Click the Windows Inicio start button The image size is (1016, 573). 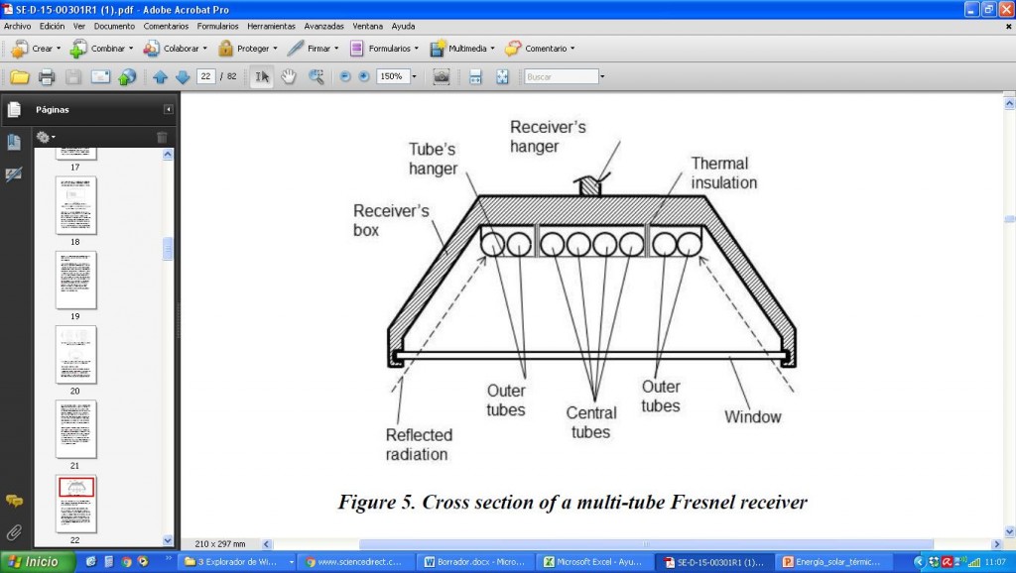click(x=32, y=562)
